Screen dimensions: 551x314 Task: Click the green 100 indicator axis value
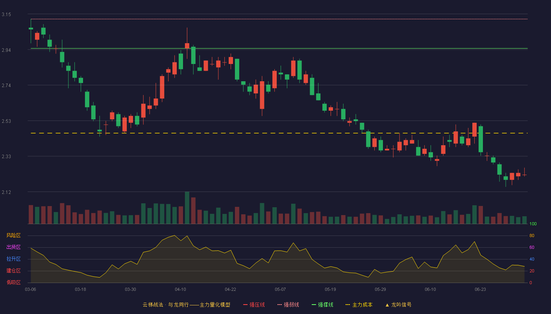click(x=533, y=224)
